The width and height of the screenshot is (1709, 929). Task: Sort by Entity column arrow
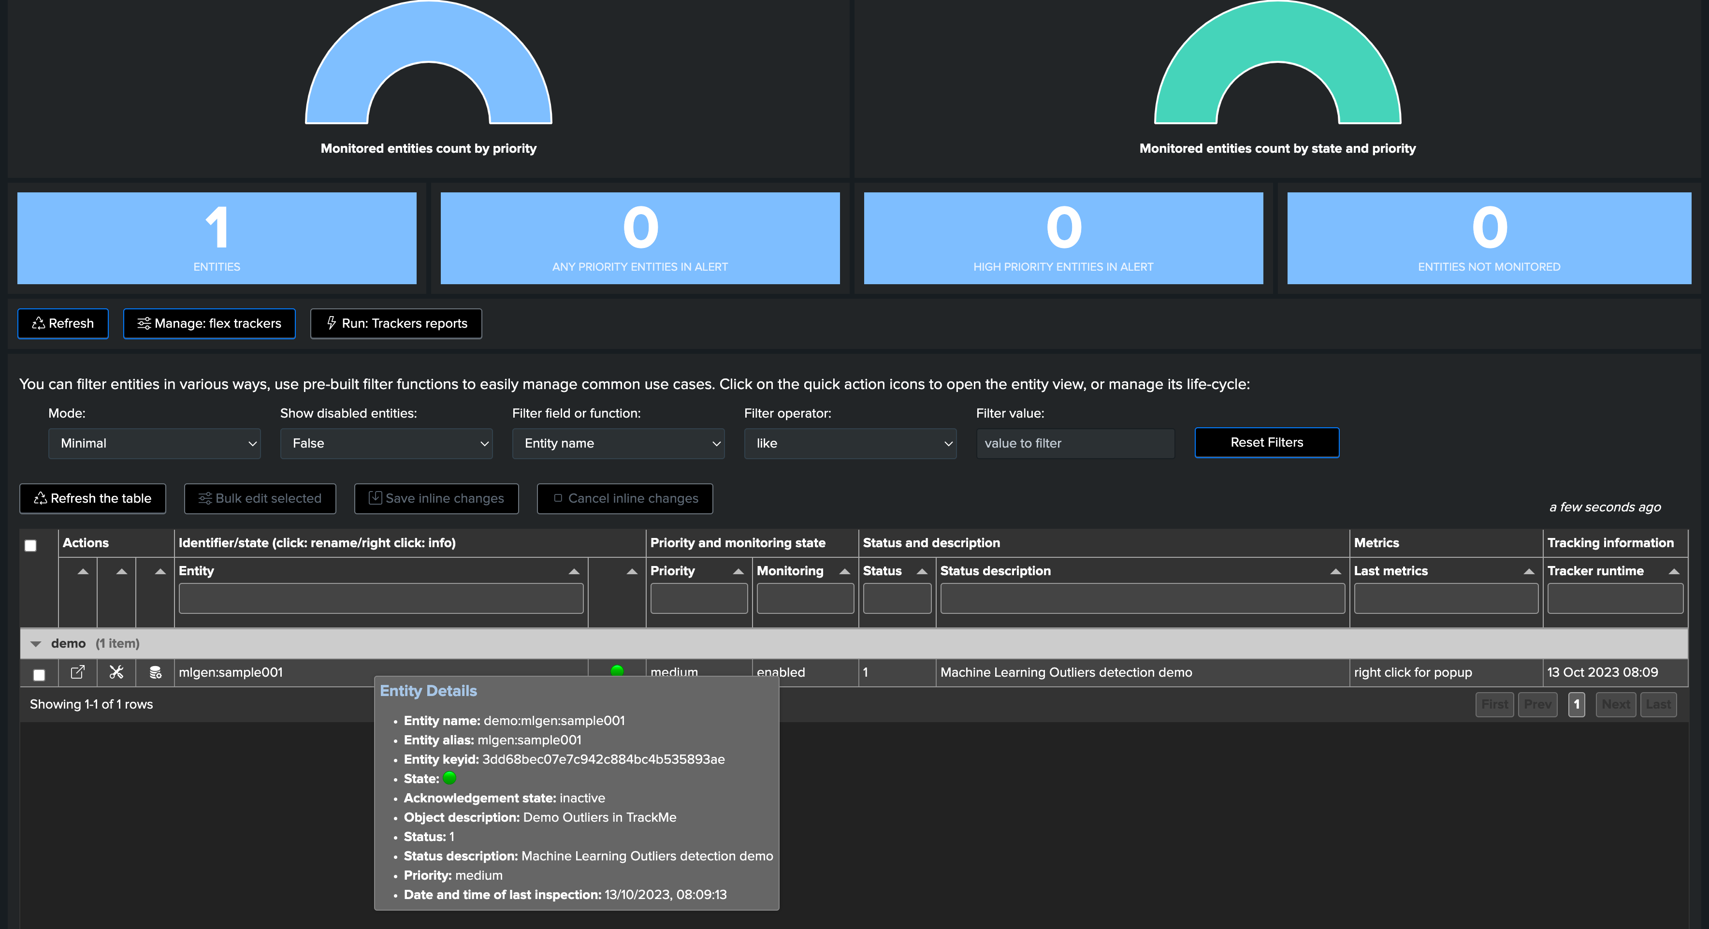tap(574, 571)
